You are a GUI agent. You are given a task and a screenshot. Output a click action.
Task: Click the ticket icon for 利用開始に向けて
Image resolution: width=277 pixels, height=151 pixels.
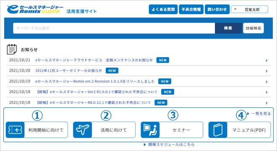(15, 130)
